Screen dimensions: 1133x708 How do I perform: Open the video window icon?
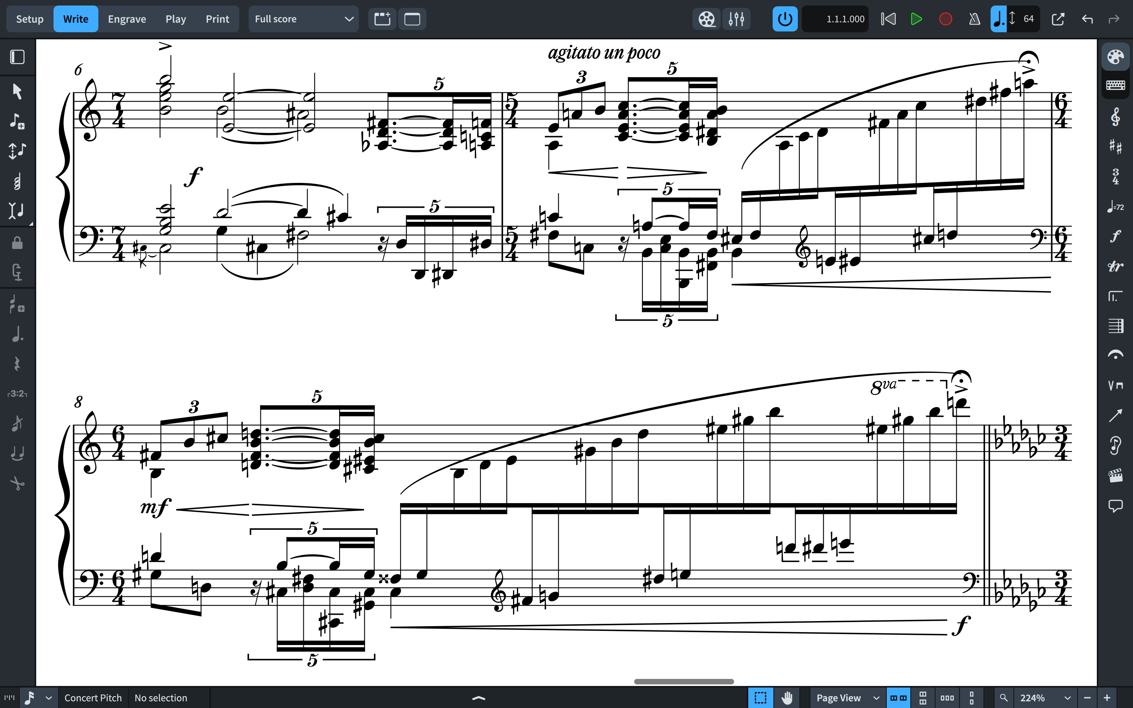707,19
